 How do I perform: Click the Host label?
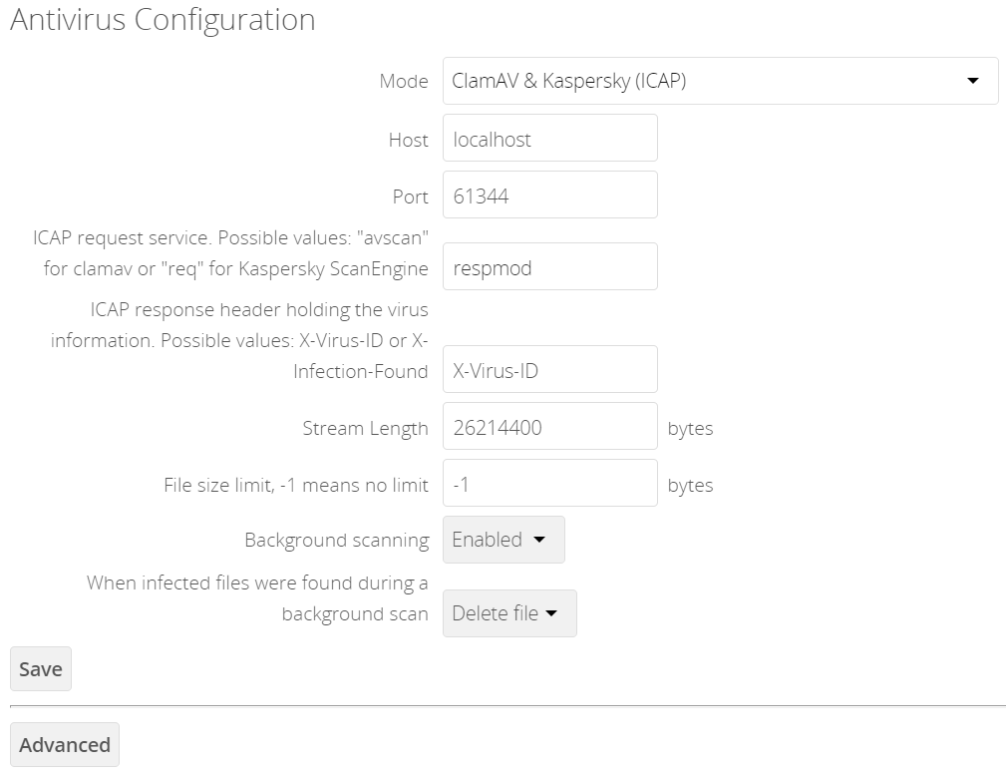(408, 140)
